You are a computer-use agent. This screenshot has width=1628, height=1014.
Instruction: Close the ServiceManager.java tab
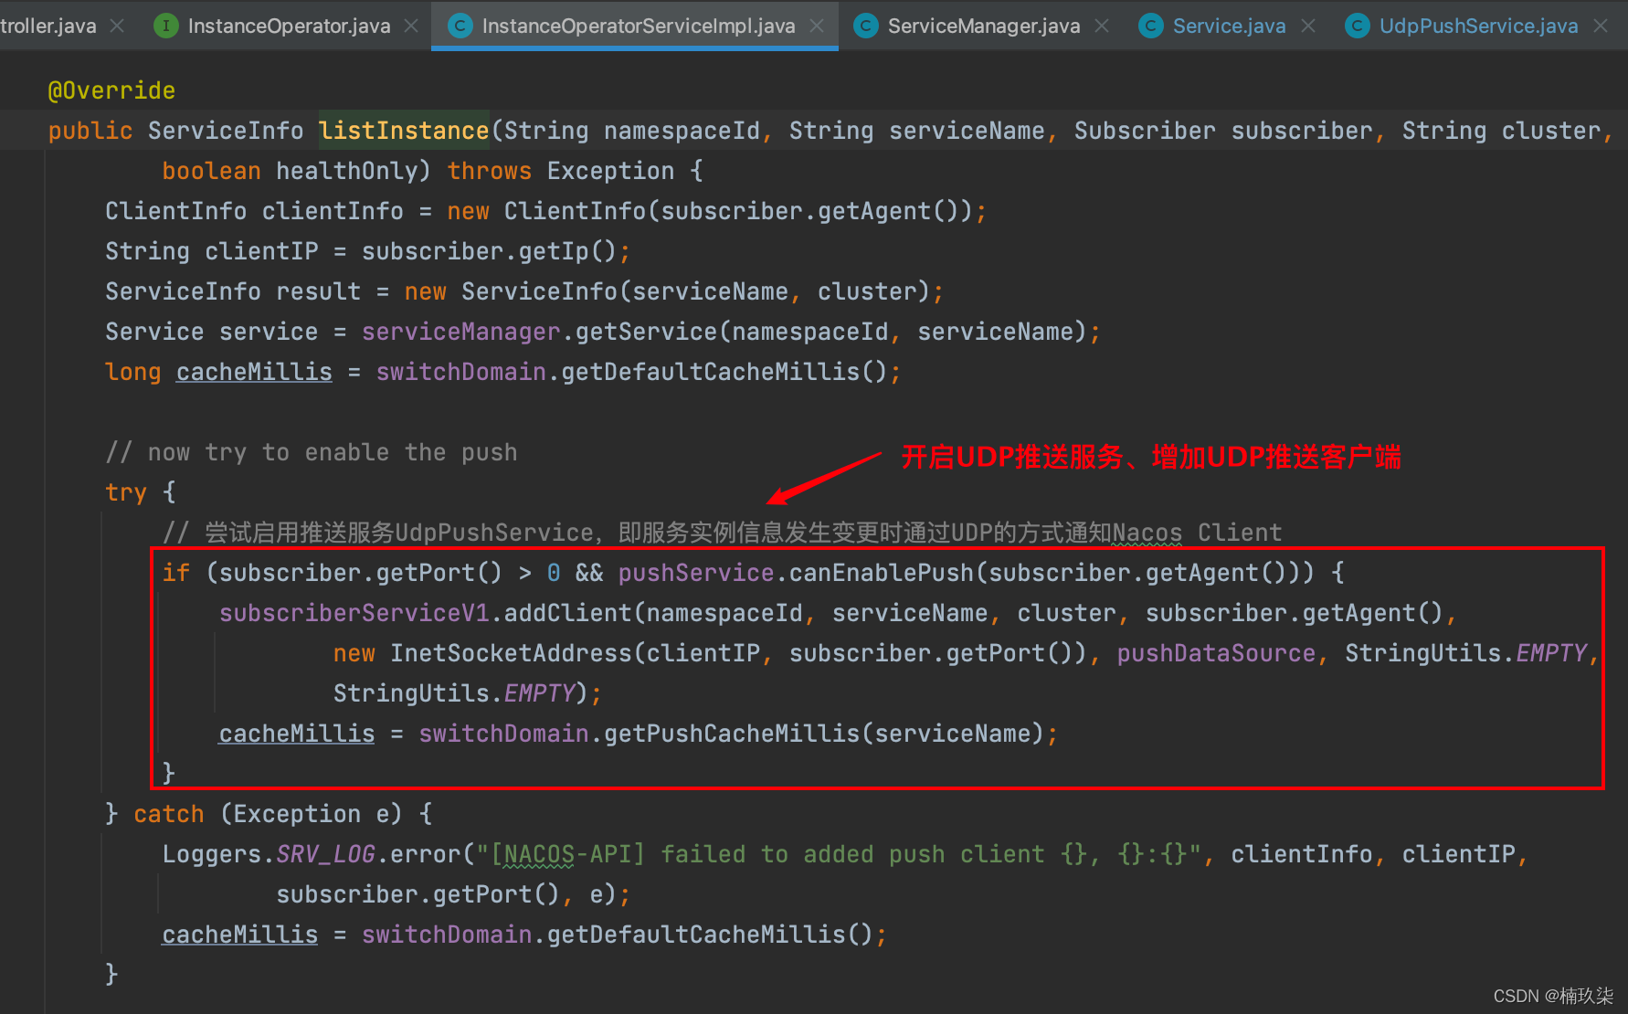click(1102, 26)
